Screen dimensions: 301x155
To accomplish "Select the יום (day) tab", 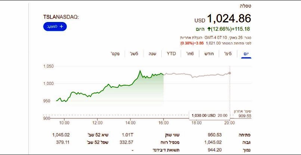I will pyautogui.click(x=246, y=54).
